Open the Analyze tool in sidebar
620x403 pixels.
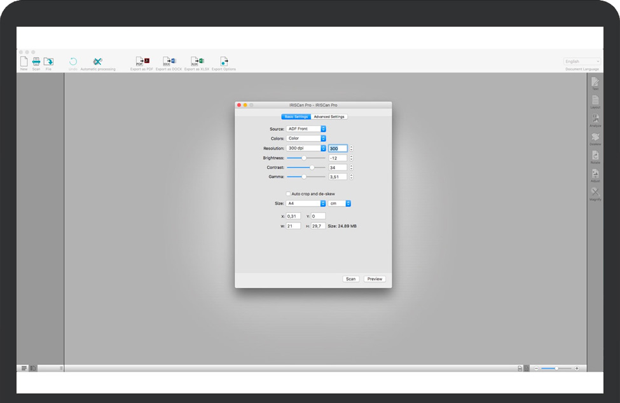[x=595, y=119]
